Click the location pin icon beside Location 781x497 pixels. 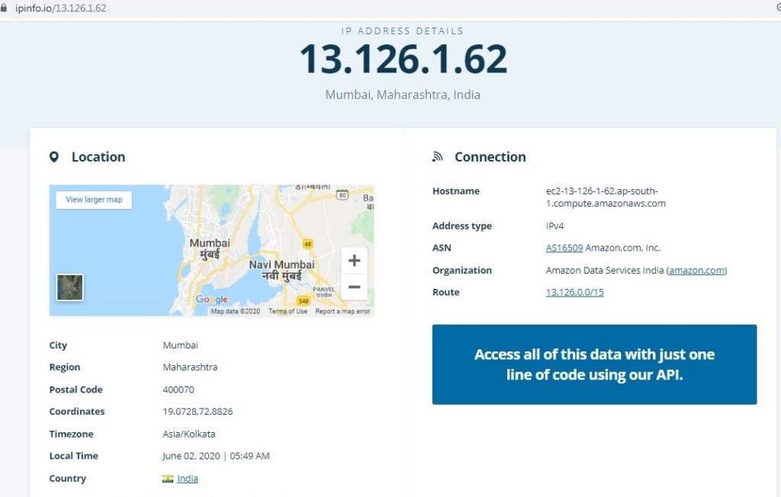53,157
